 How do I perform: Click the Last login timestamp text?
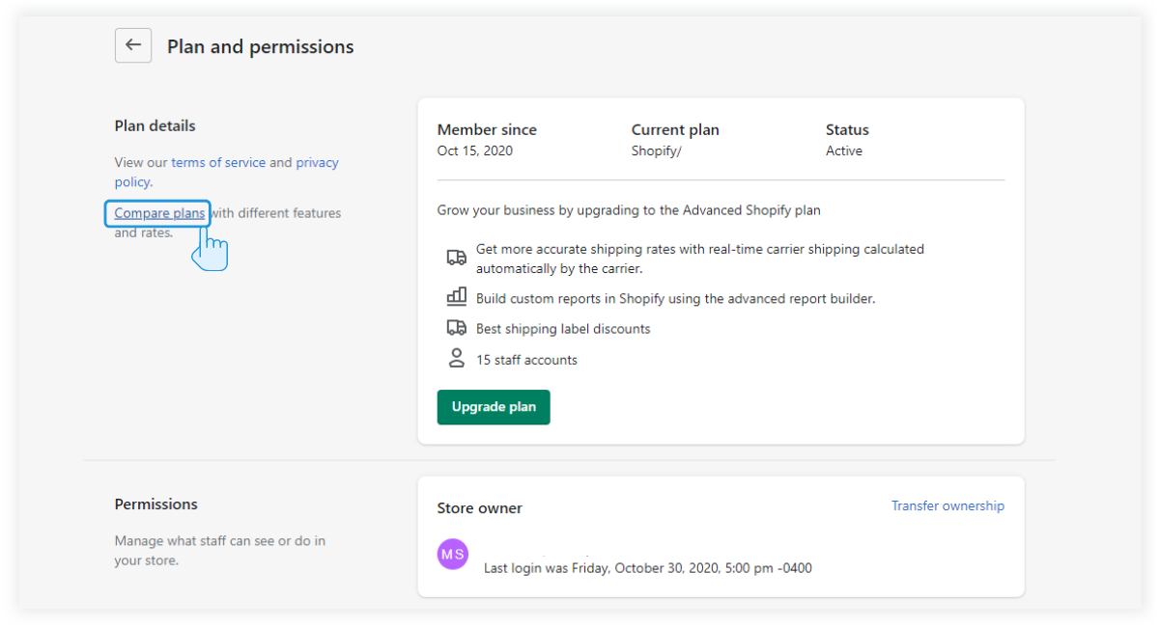pos(647,568)
